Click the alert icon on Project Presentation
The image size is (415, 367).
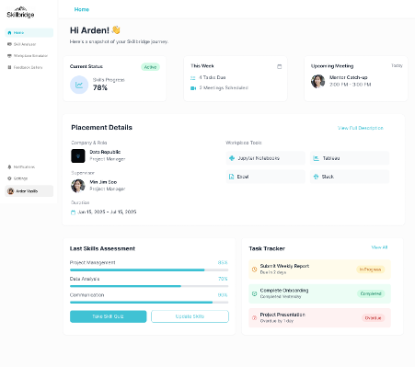(x=254, y=318)
